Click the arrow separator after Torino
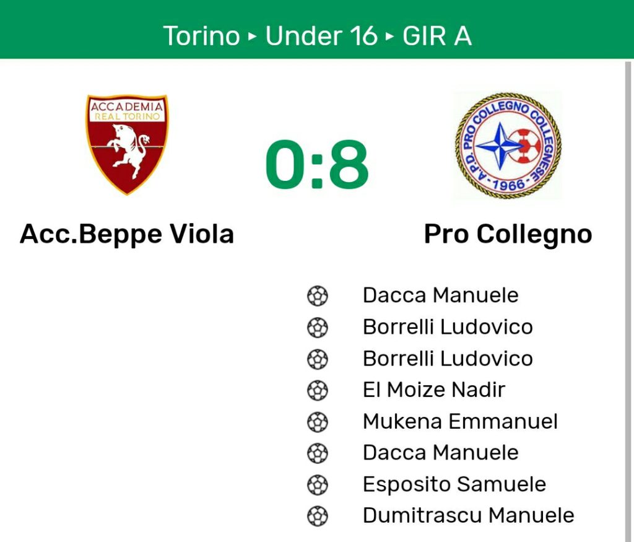Screen dimensions: 634x542 click(x=253, y=37)
